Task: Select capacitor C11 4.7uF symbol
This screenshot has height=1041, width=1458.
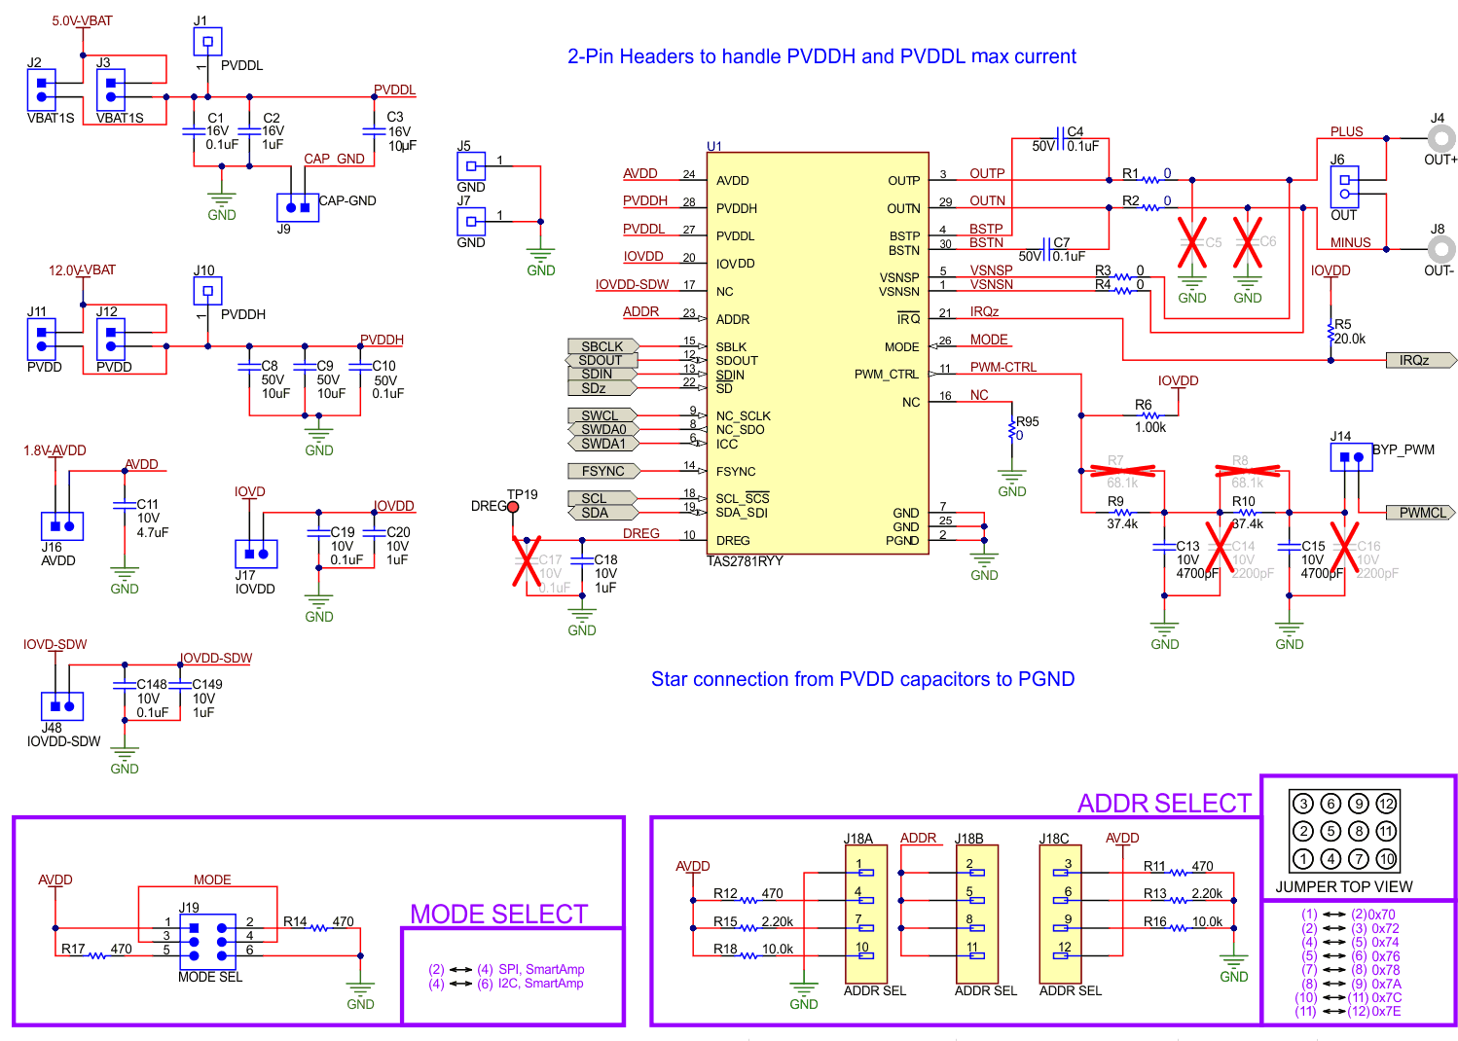Action: pos(125,505)
